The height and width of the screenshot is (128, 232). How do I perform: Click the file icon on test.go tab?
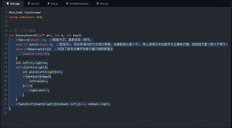(x=97, y=4)
